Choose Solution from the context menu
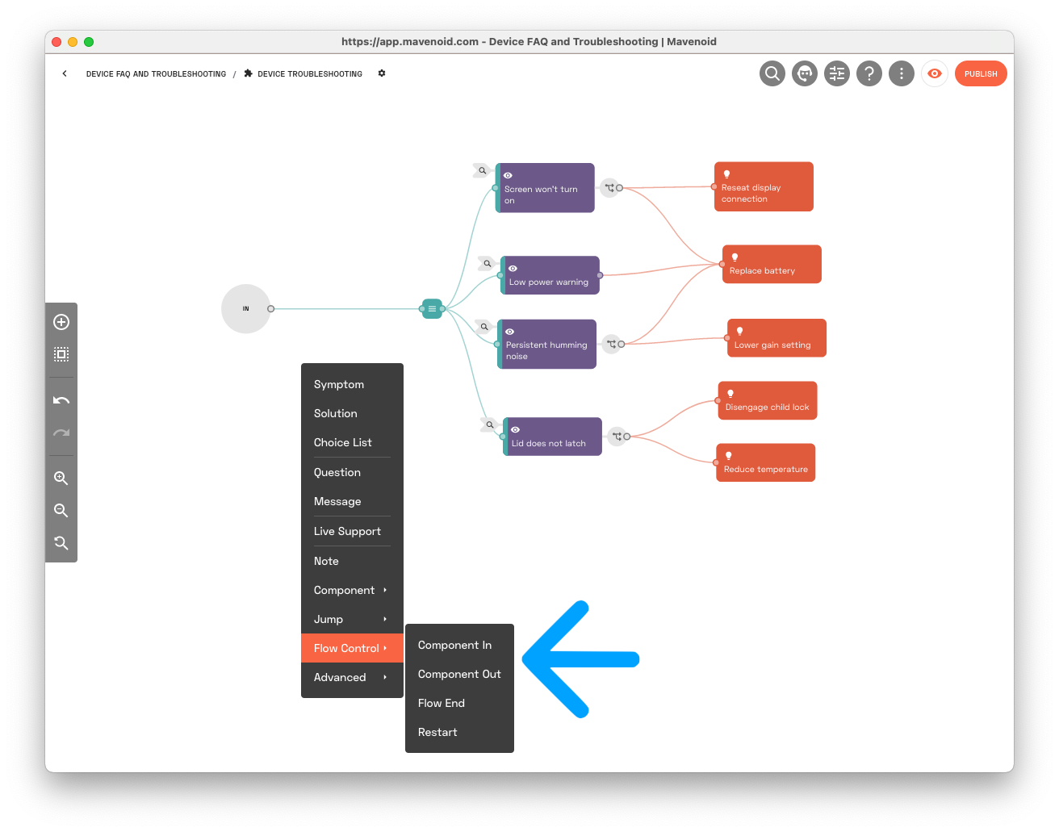 click(352, 413)
